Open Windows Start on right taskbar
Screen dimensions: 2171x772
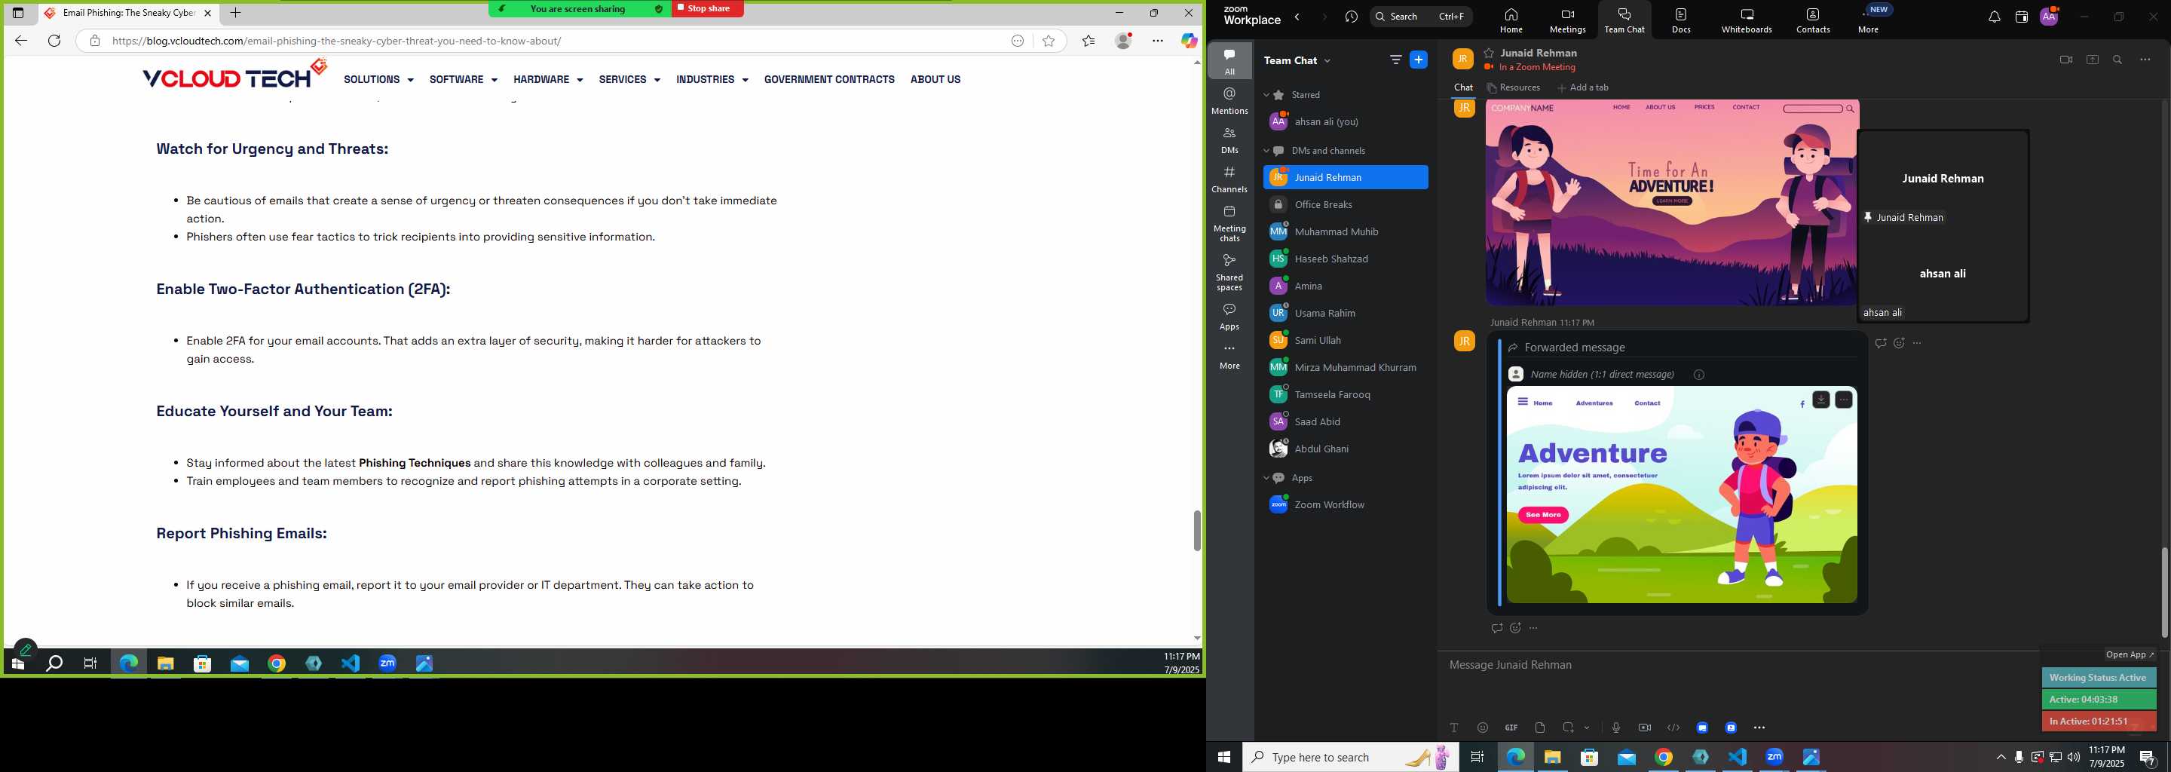pyautogui.click(x=1223, y=758)
